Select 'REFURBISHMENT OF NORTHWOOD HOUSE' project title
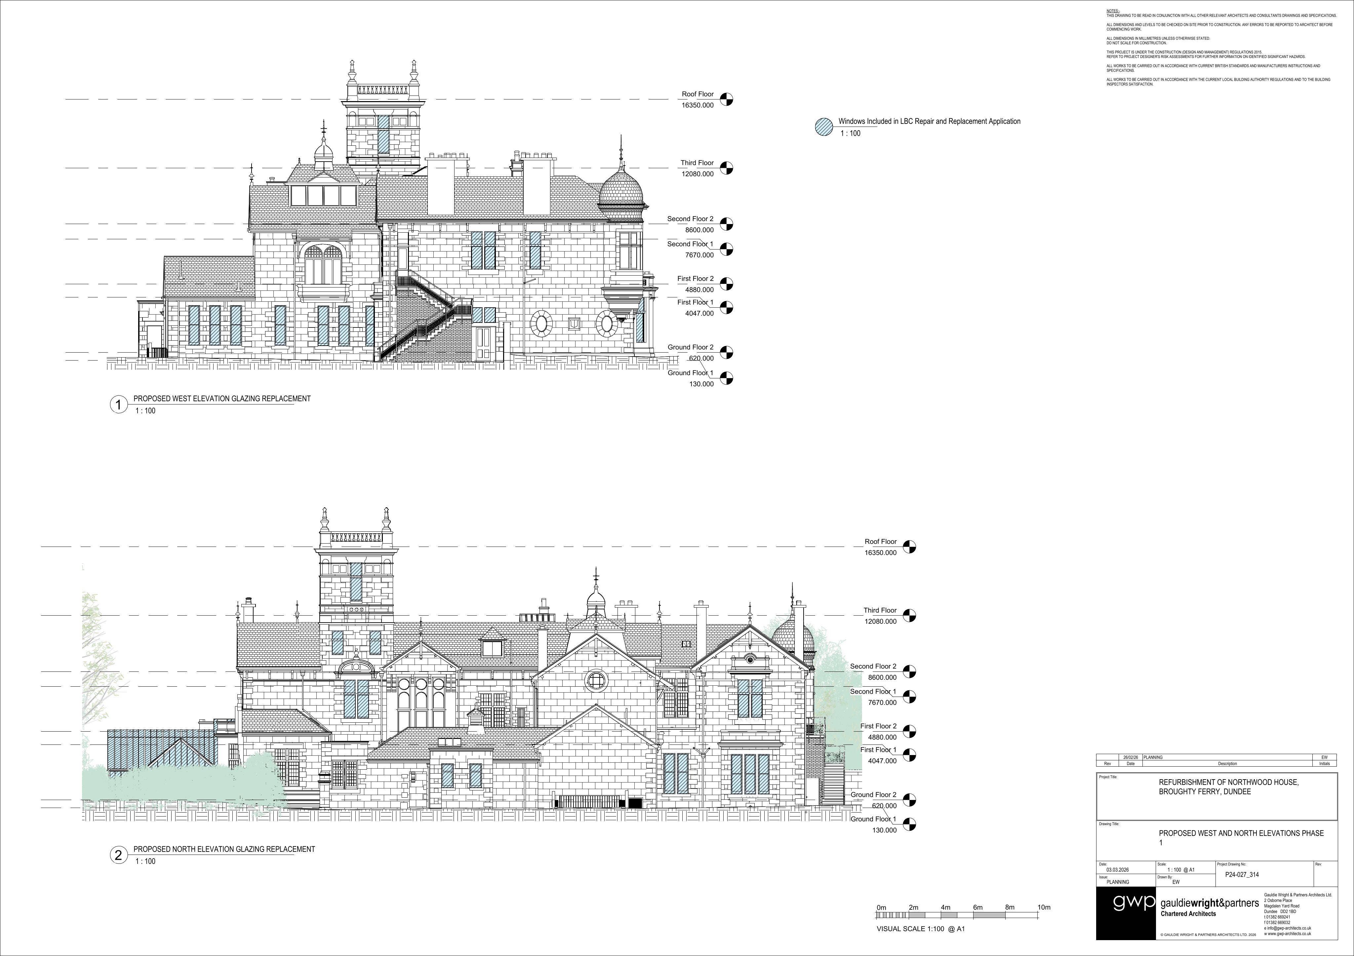The height and width of the screenshot is (956, 1354). click(x=1228, y=782)
